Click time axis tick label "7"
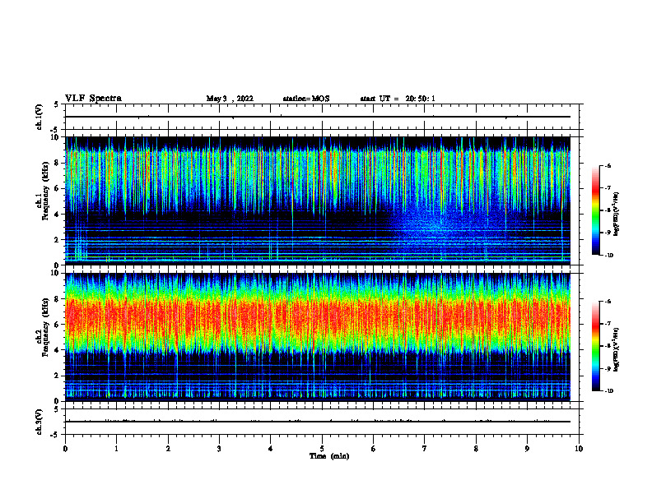This screenshot has width=652, height=503. point(425,449)
